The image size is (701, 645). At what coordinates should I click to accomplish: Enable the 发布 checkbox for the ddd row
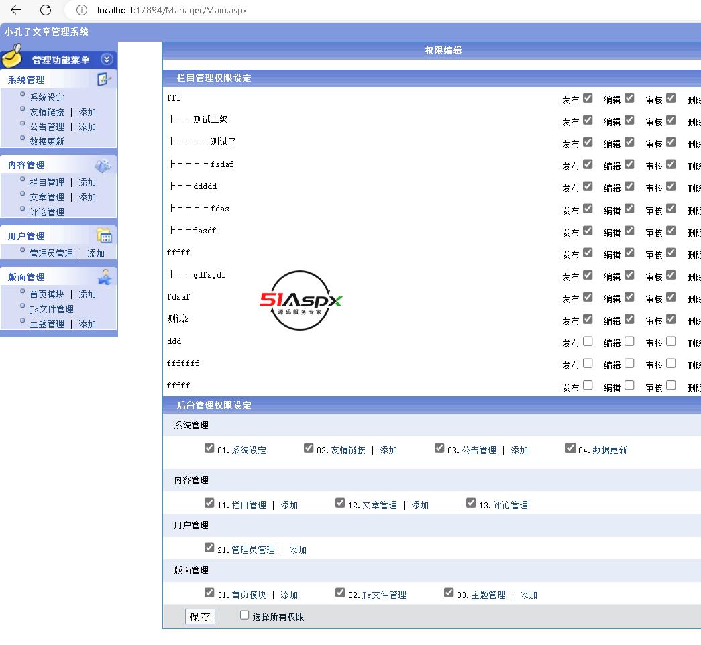[588, 341]
